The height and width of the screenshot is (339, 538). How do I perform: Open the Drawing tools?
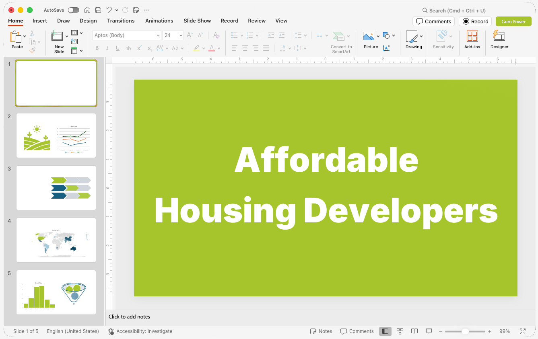414,40
